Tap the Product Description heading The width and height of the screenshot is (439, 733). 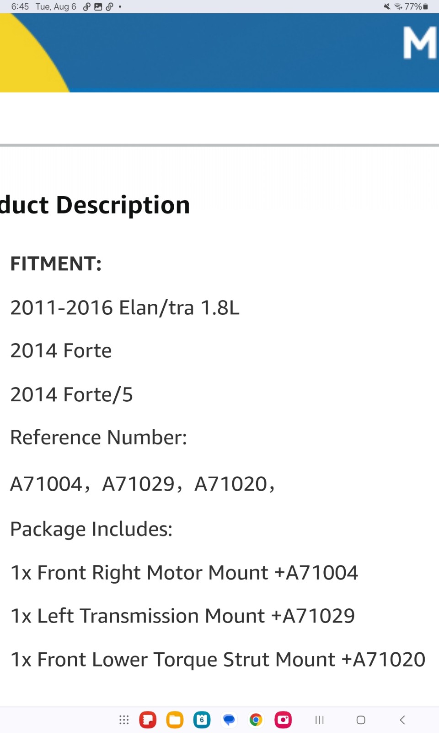pyautogui.click(x=95, y=205)
